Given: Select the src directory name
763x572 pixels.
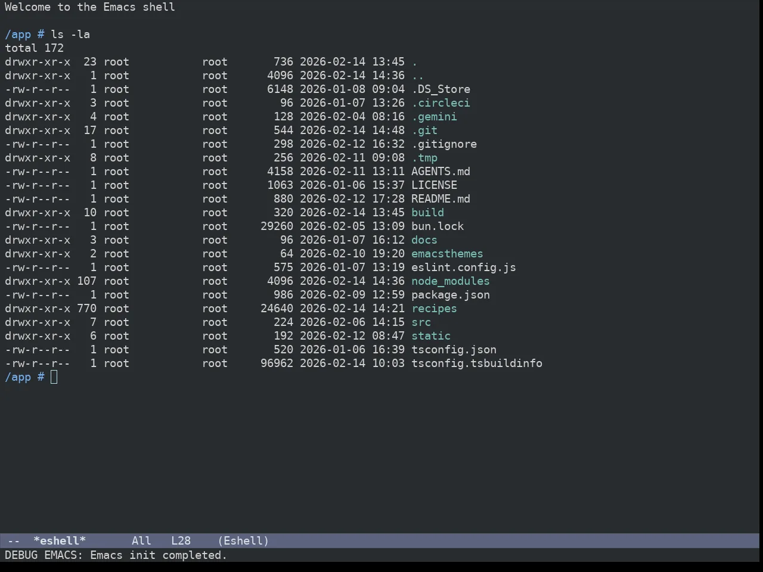Looking at the screenshot, I should pos(421,322).
